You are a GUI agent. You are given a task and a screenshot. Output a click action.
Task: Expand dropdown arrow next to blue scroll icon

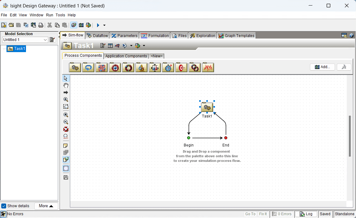click(x=131, y=46)
